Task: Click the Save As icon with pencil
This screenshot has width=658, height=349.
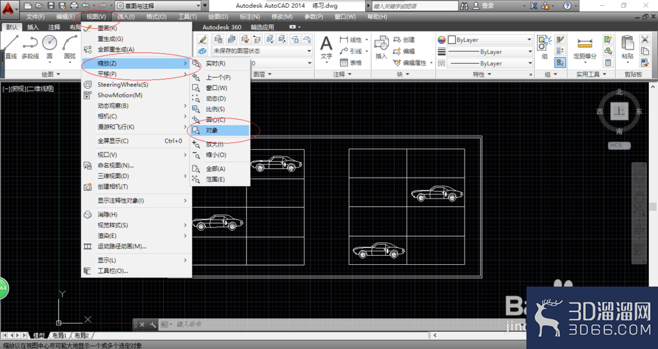Action: click(63, 6)
